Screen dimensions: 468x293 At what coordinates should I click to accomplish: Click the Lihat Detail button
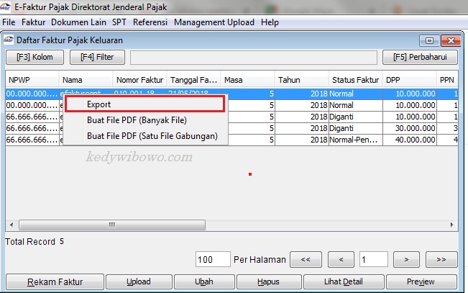pos(344,281)
